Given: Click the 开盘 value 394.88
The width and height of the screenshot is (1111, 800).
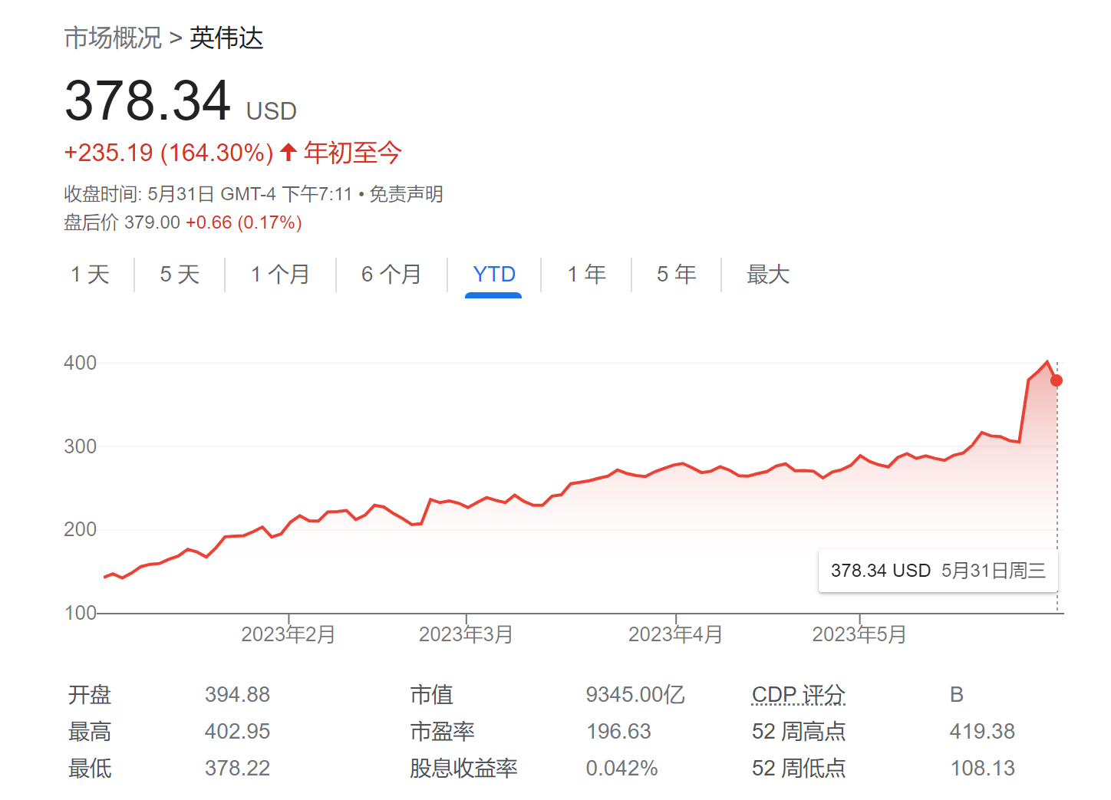Looking at the screenshot, I should click(x=237, y=694).
